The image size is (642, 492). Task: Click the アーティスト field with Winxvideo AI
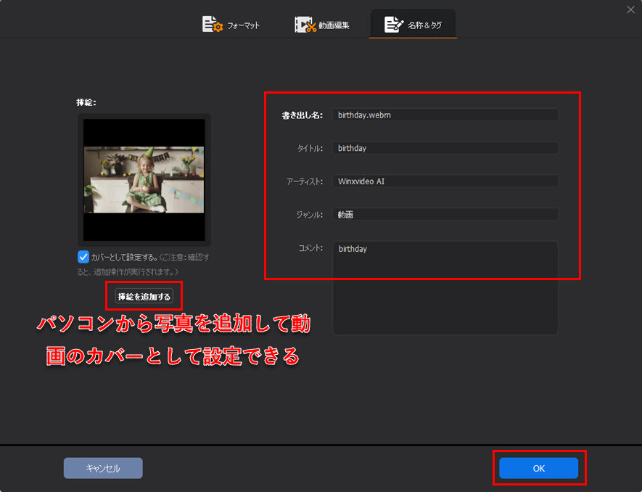[445, 181]
